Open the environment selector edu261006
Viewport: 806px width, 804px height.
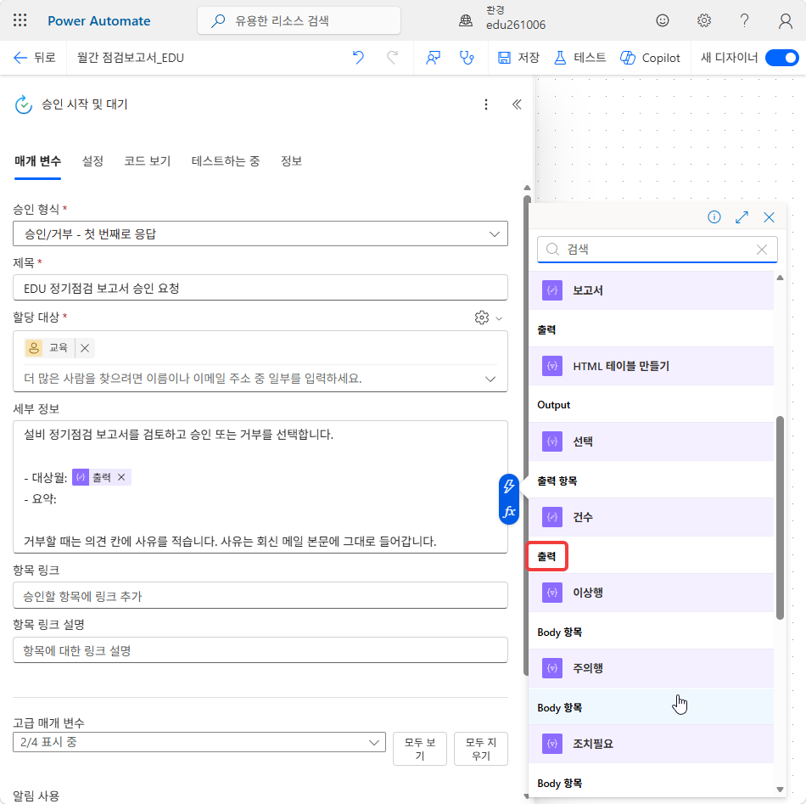point(503,20)
